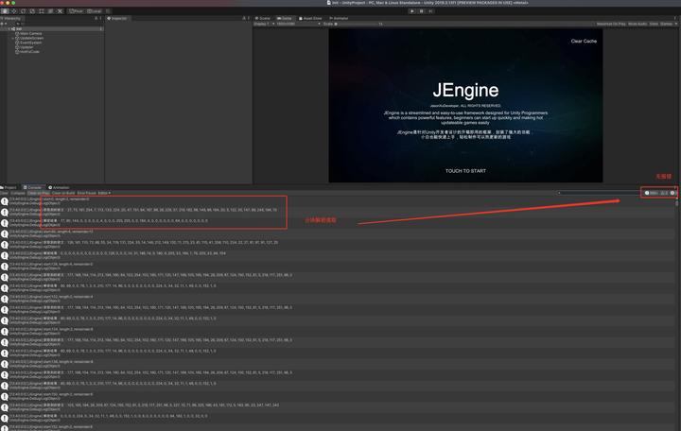Open the Editor dropdown in the Console
This screenshot has width=681, height=431.
point(104,193)
